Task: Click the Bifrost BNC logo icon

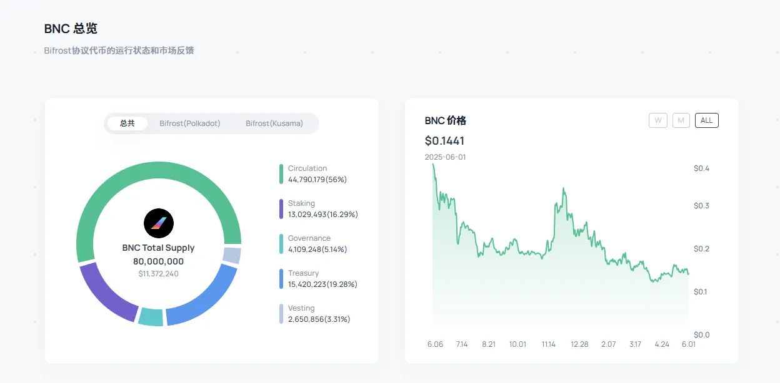Action: [x=159, y=223]
